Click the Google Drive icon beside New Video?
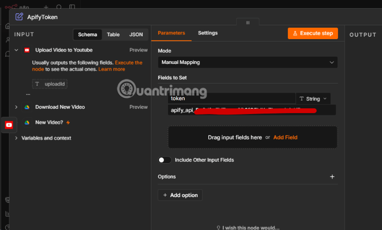Screen dimensions: 382x230 point(27,123)
